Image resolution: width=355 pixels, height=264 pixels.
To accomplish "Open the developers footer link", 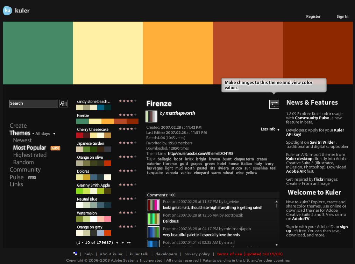I will pyautogui.click(x=166, y=254).
